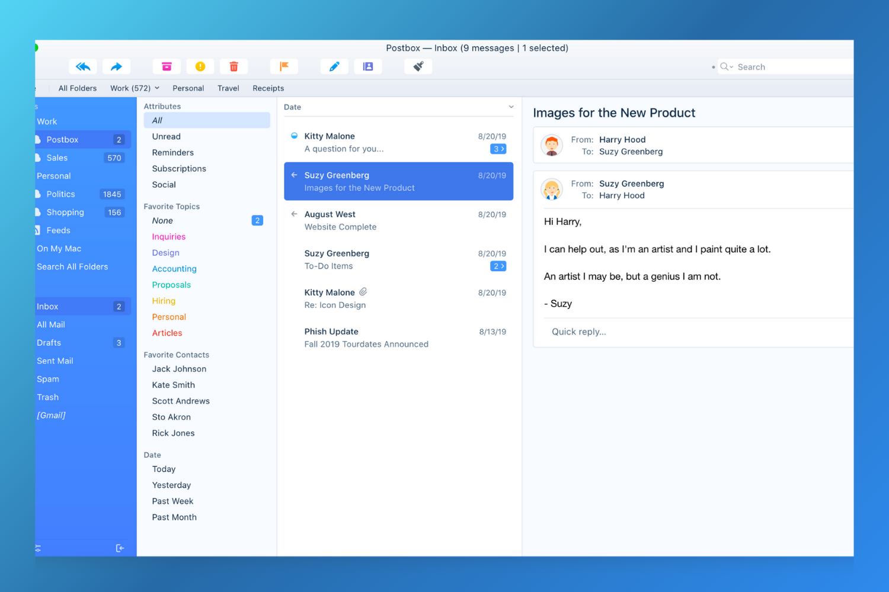
Task: Show only Past Week messages
Action: 172,501
